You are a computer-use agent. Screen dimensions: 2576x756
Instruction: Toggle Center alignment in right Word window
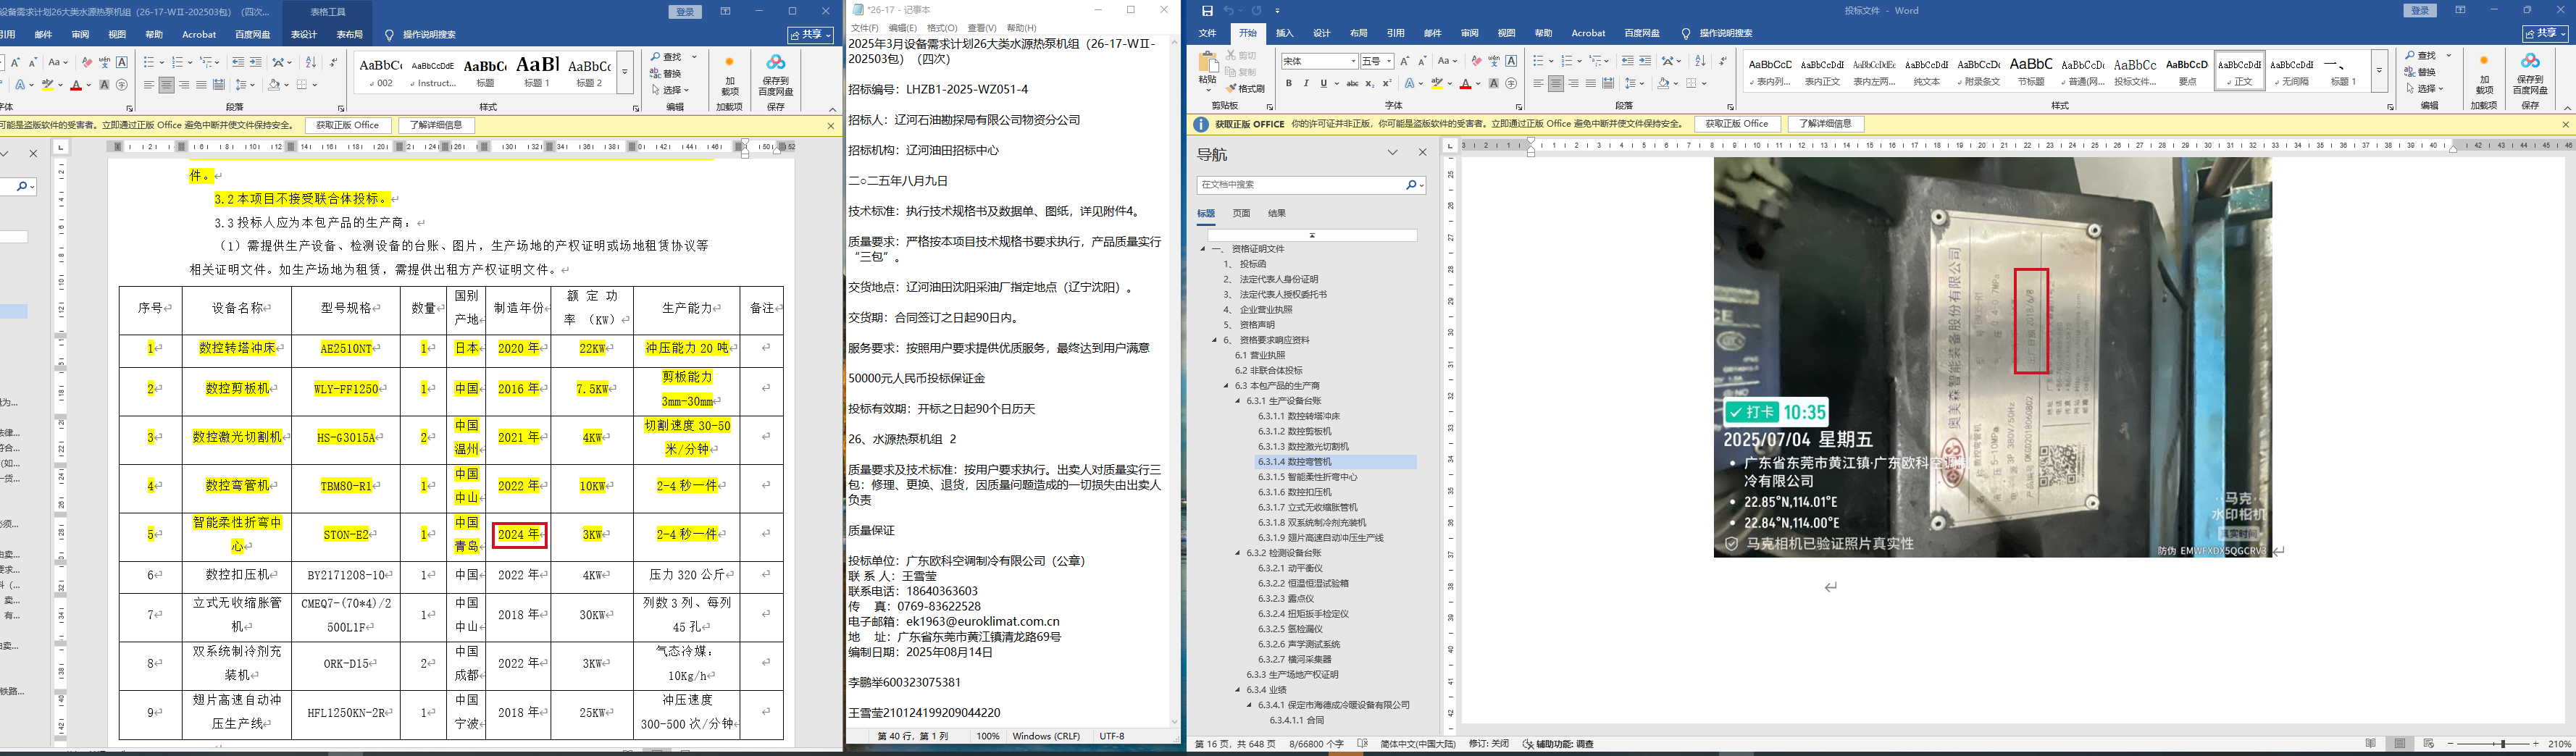[1556, 84]
